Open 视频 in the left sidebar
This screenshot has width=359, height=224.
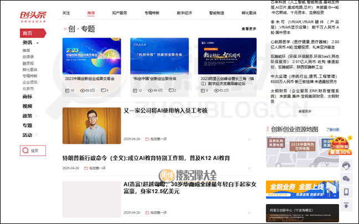pyautogui.click(x=27, y=106)
